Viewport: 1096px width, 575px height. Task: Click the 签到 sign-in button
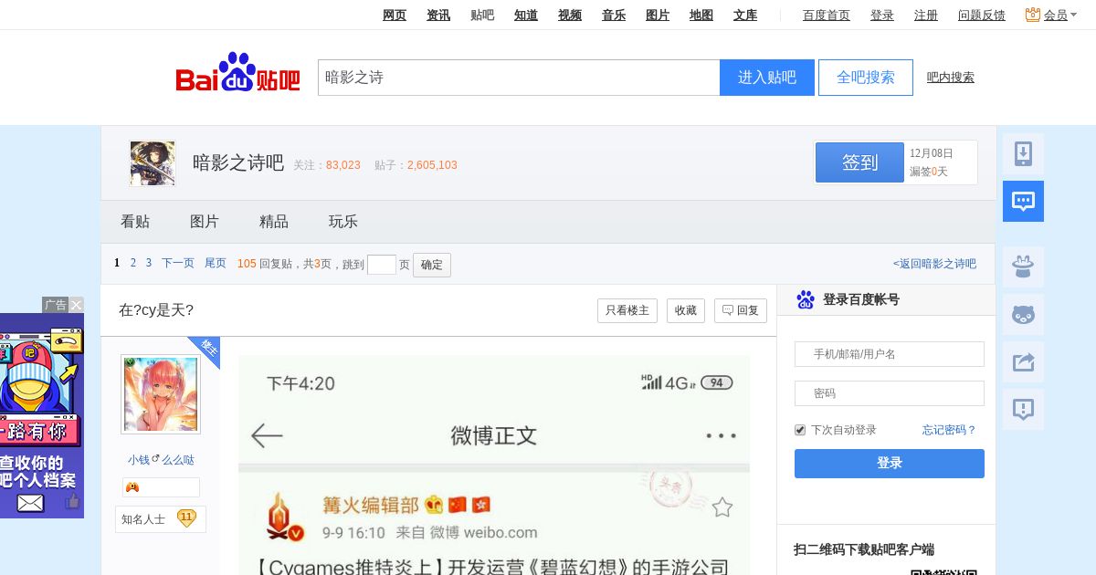click(x=859, y=162)
